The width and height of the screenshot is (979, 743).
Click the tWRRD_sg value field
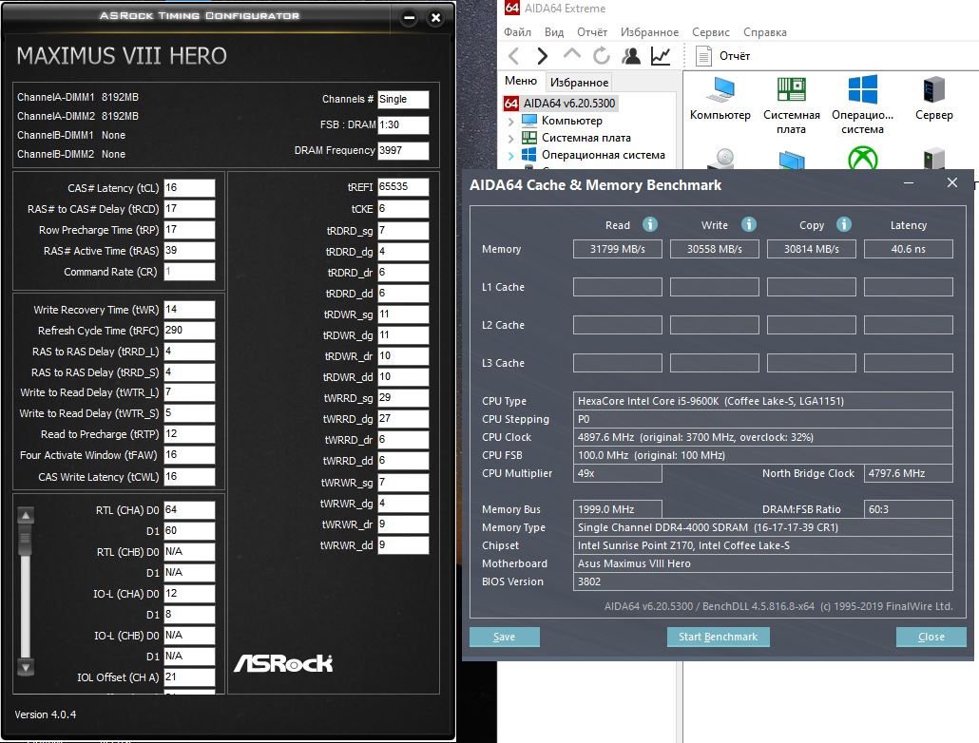[403, 398]
